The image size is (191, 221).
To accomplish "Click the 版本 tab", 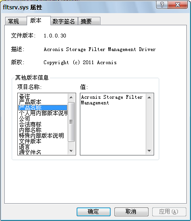I will click(x=39, y=21).
